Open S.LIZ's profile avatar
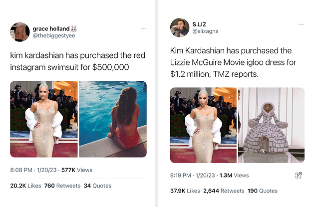 point(180,27)
